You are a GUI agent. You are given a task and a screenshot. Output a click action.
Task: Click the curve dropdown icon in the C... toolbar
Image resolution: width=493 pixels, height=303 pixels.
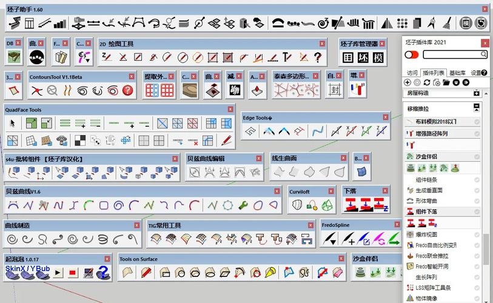tap(84, 57)
